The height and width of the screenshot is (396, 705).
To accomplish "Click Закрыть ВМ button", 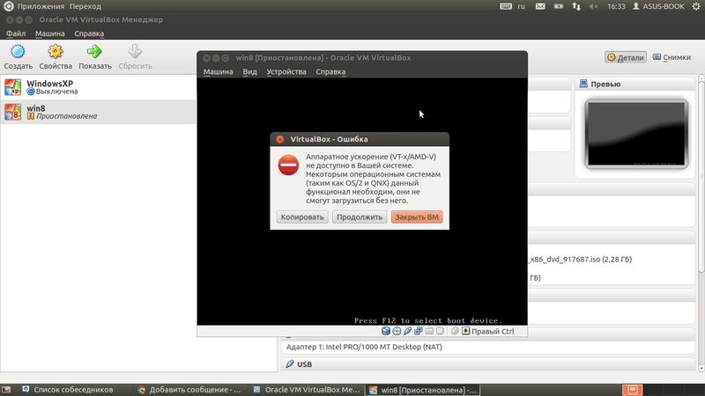I will (x=417, y=216).
